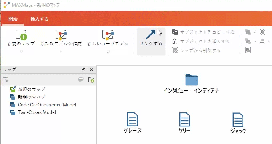Image resolution: width=272 pixels, height=144 pixels.
Task: Close the マップ panel
Action: pyautogui.click(x=91, y=70)
